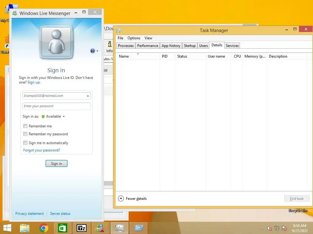The width and height of the screenshot is (313, 234).
Task: Click the green Available status indicator
Action: [43, 117]
